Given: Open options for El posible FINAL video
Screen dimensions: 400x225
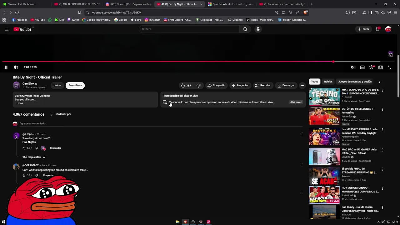Looking at the screenshot, I should (x=382, y=169).
